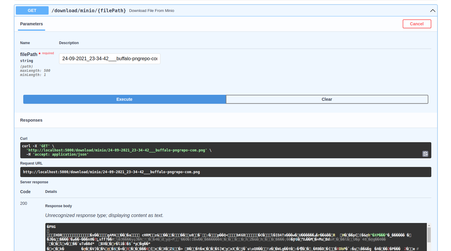Screen dimensions: 451x251
Task: Open the /download/minio/{filePath} endpoint path
Action: click(x=89, y=10)
